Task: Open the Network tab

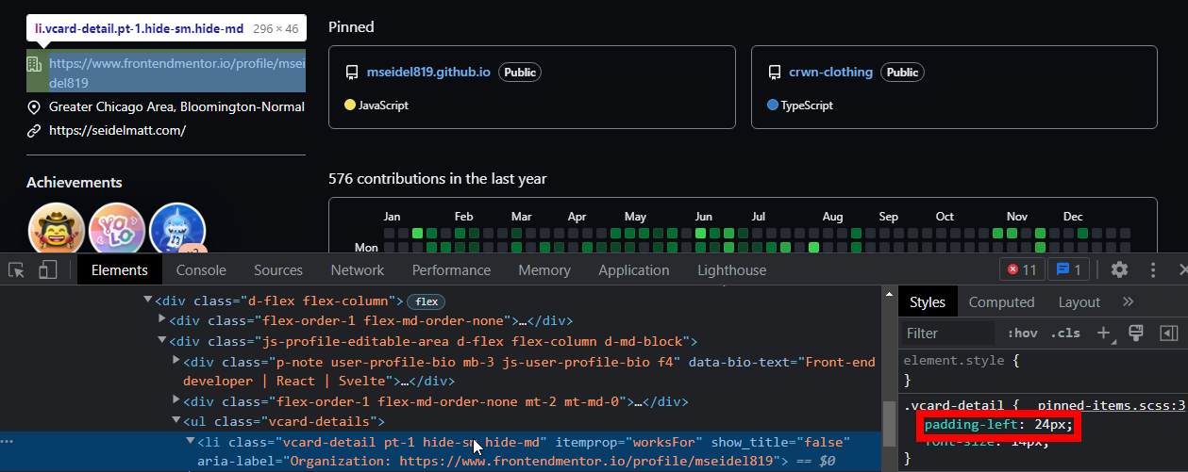Action: click(x=358, y=269)
